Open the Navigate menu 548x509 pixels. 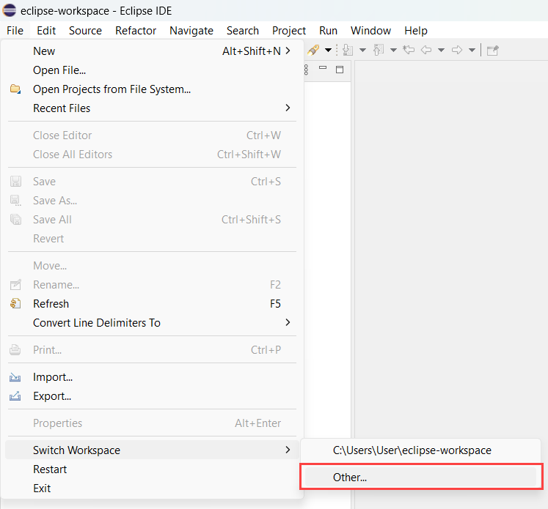tap(191, 31)
